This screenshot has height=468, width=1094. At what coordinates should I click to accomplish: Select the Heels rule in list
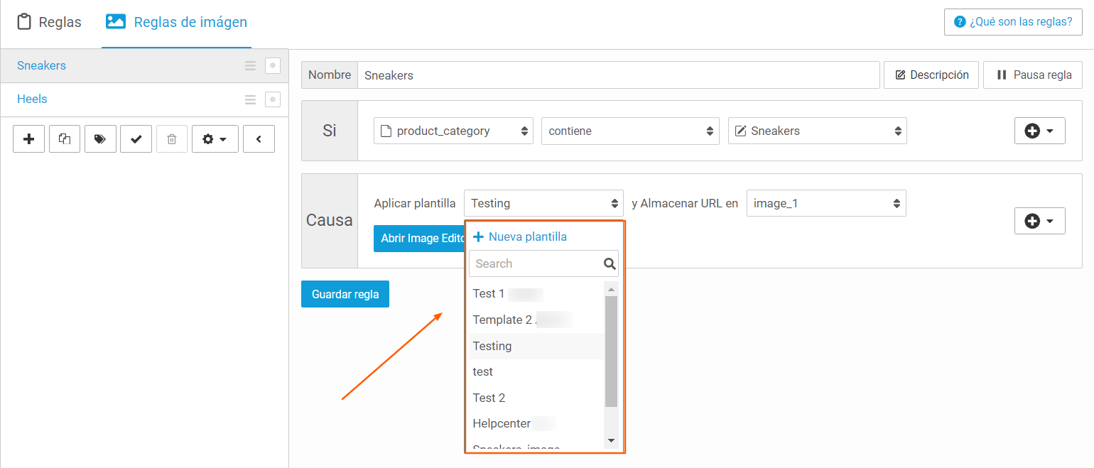click(144, 99)
